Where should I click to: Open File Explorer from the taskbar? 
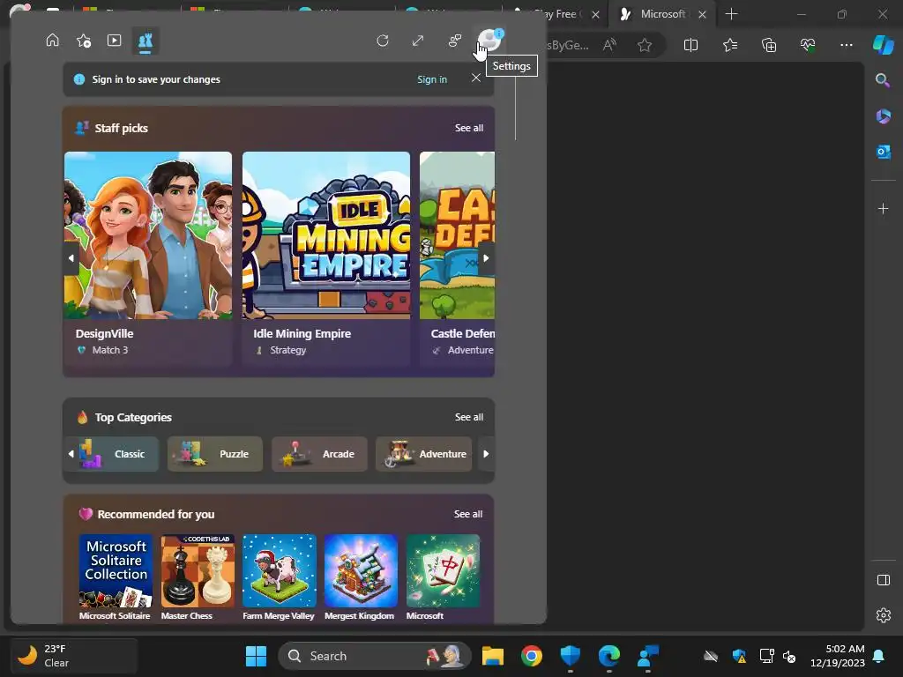[x=492, y=656]
